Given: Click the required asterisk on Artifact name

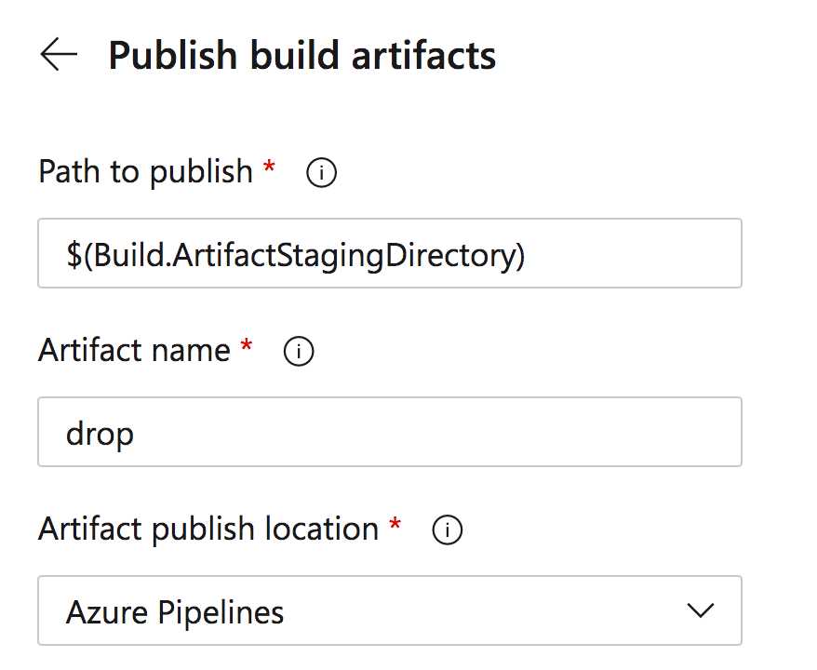Looking at the screenshot, I should 243,348.
